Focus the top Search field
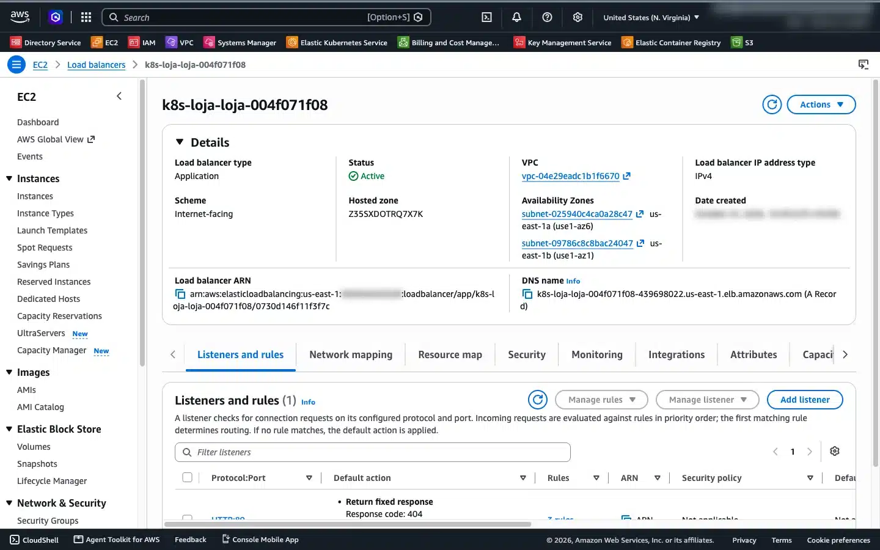 tap(266, 17)
